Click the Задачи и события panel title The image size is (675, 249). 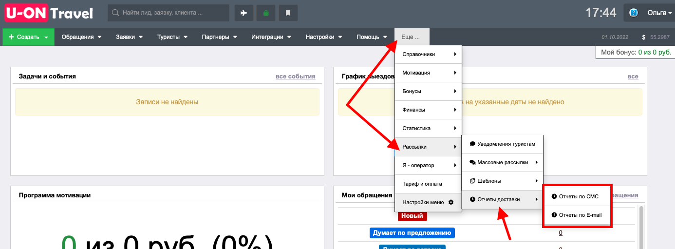click(x=47, y=77)
